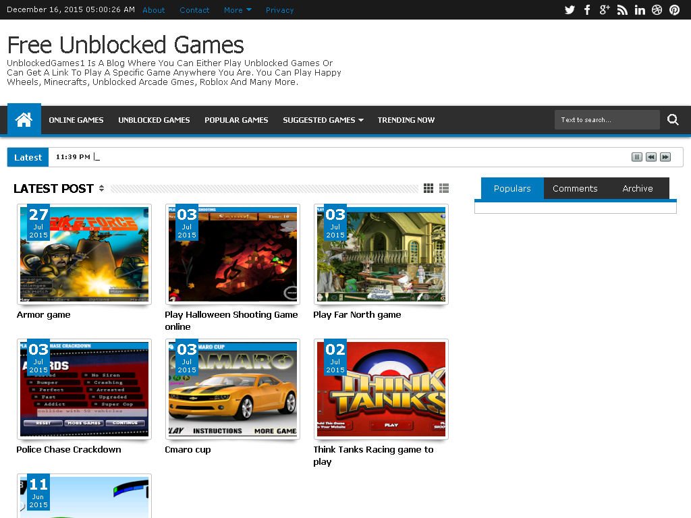This screenshot has width=691, height=518.
Task: Skip to next ticker item
Action: pyautogui.click(x=665, y=157)
